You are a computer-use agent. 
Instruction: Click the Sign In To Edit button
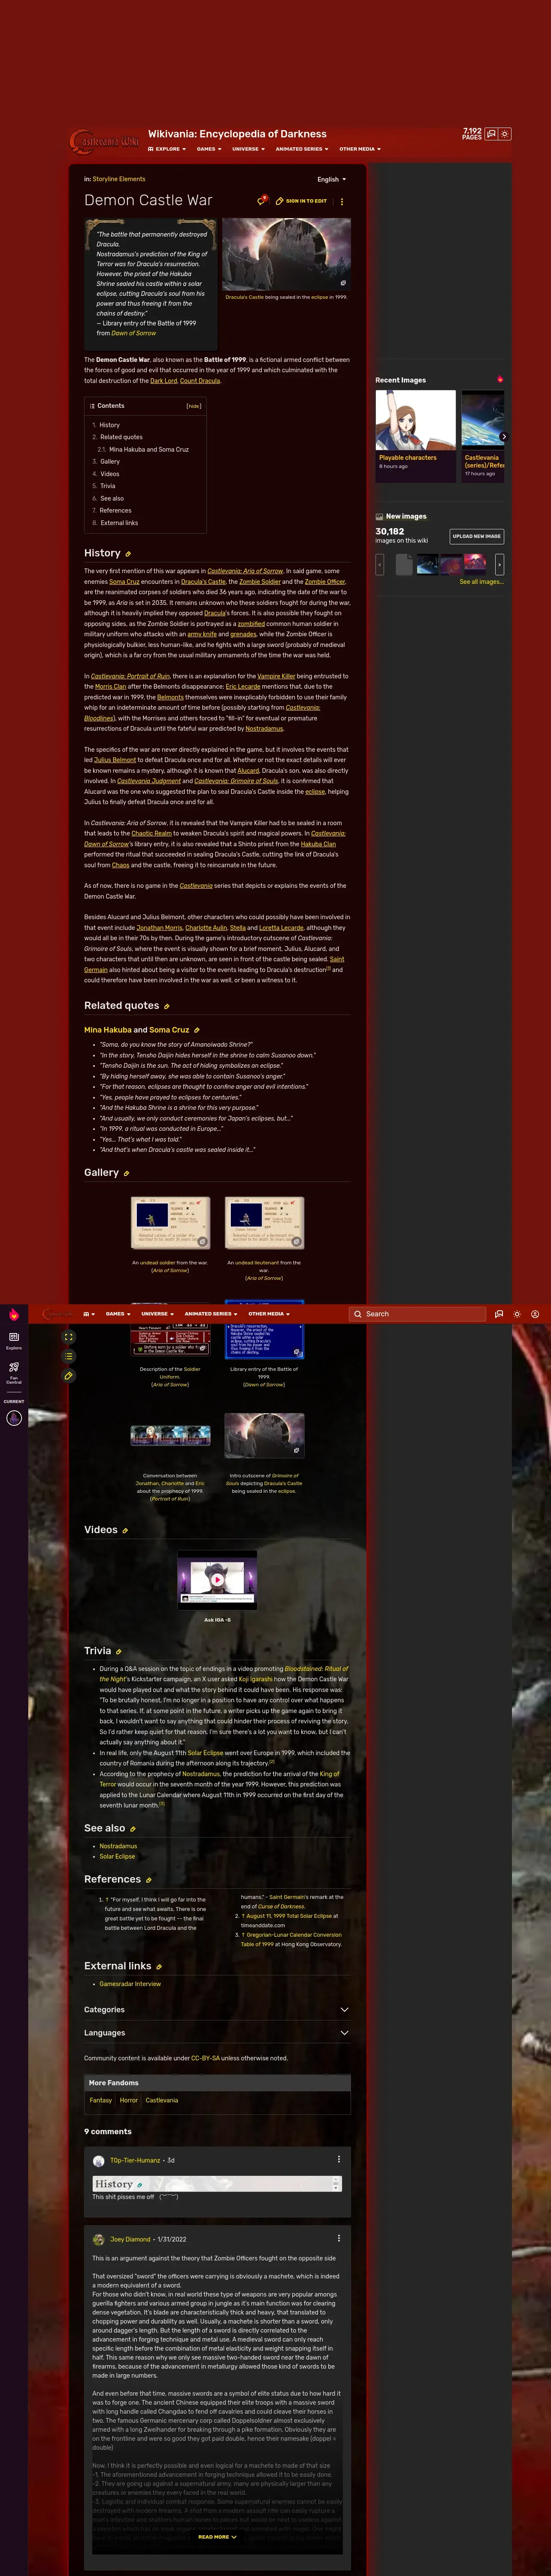tap(301, 201)
